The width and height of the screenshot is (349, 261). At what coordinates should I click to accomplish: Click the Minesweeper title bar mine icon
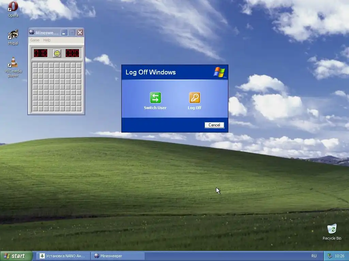click(x=32, y=33)
